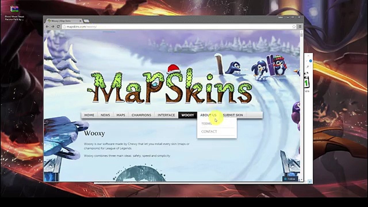
Task: Click the Wooxy page heading
Action: [94, 133]
